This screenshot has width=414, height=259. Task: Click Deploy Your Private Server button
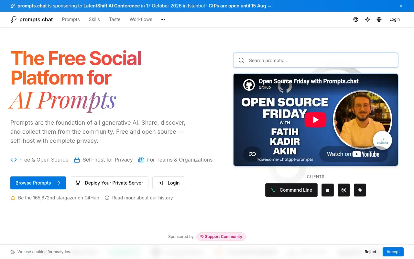click(109, 183)
